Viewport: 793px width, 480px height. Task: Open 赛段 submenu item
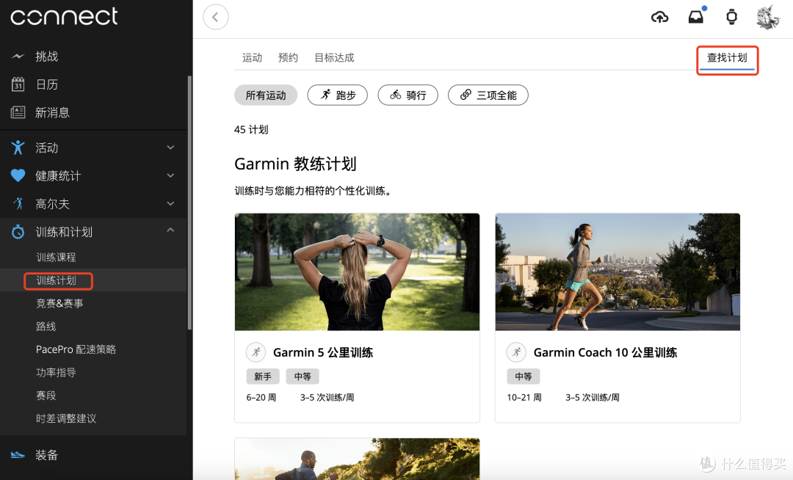pos(46,395)
